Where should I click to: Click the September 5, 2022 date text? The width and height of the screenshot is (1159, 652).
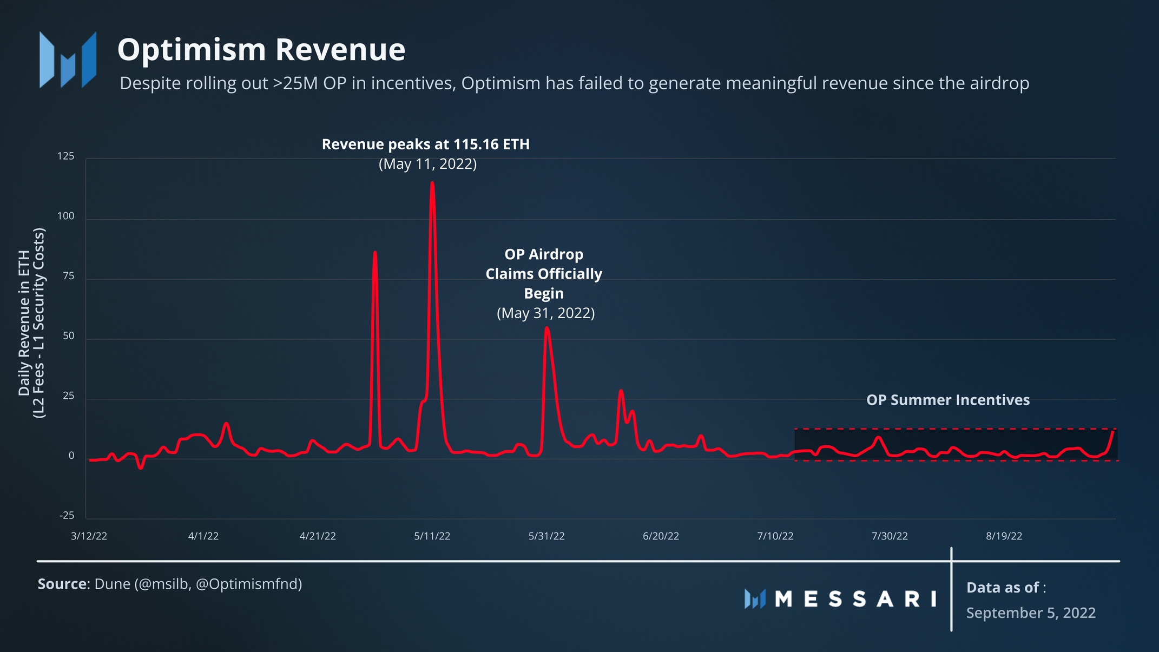pos(1030,613)
